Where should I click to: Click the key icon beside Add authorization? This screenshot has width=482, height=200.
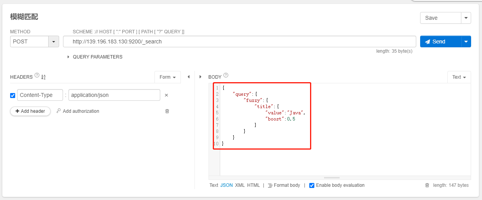58,111
